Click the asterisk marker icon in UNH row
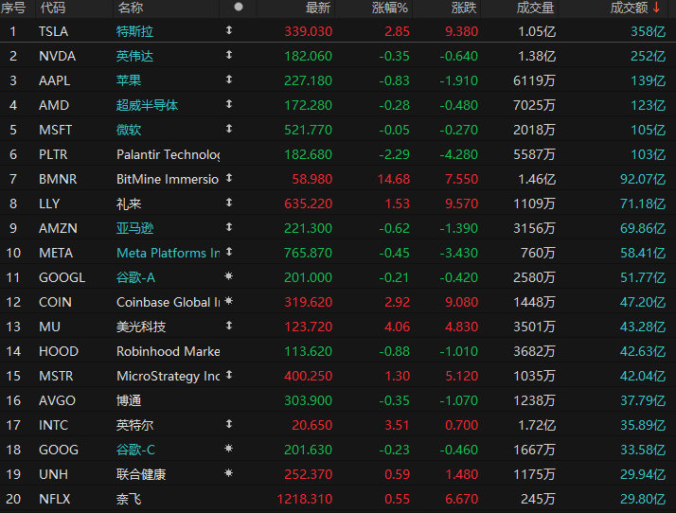This screenshot has height=513, width=676. tap(229, 473)
